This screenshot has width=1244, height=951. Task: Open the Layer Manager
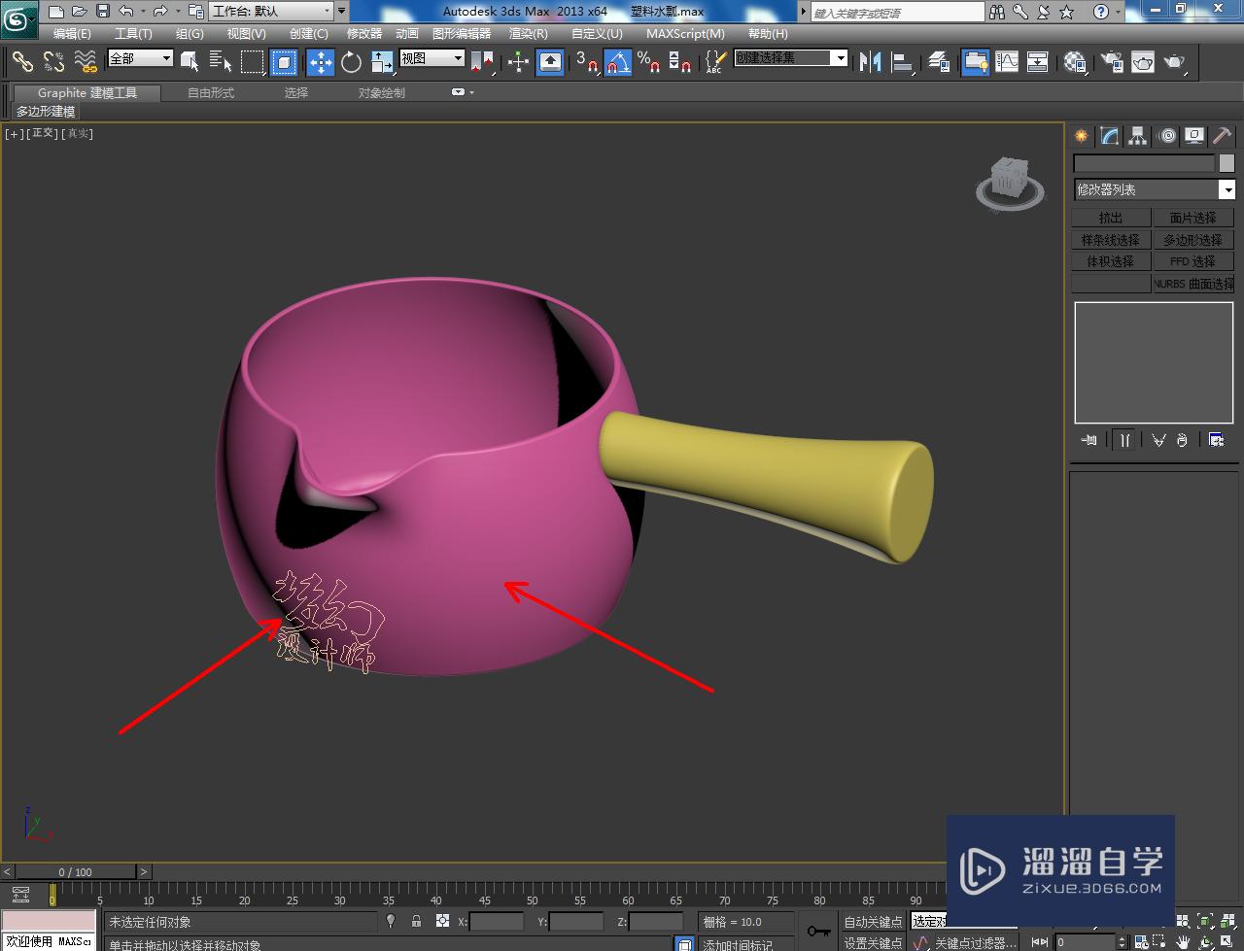[x=938, y=62]
